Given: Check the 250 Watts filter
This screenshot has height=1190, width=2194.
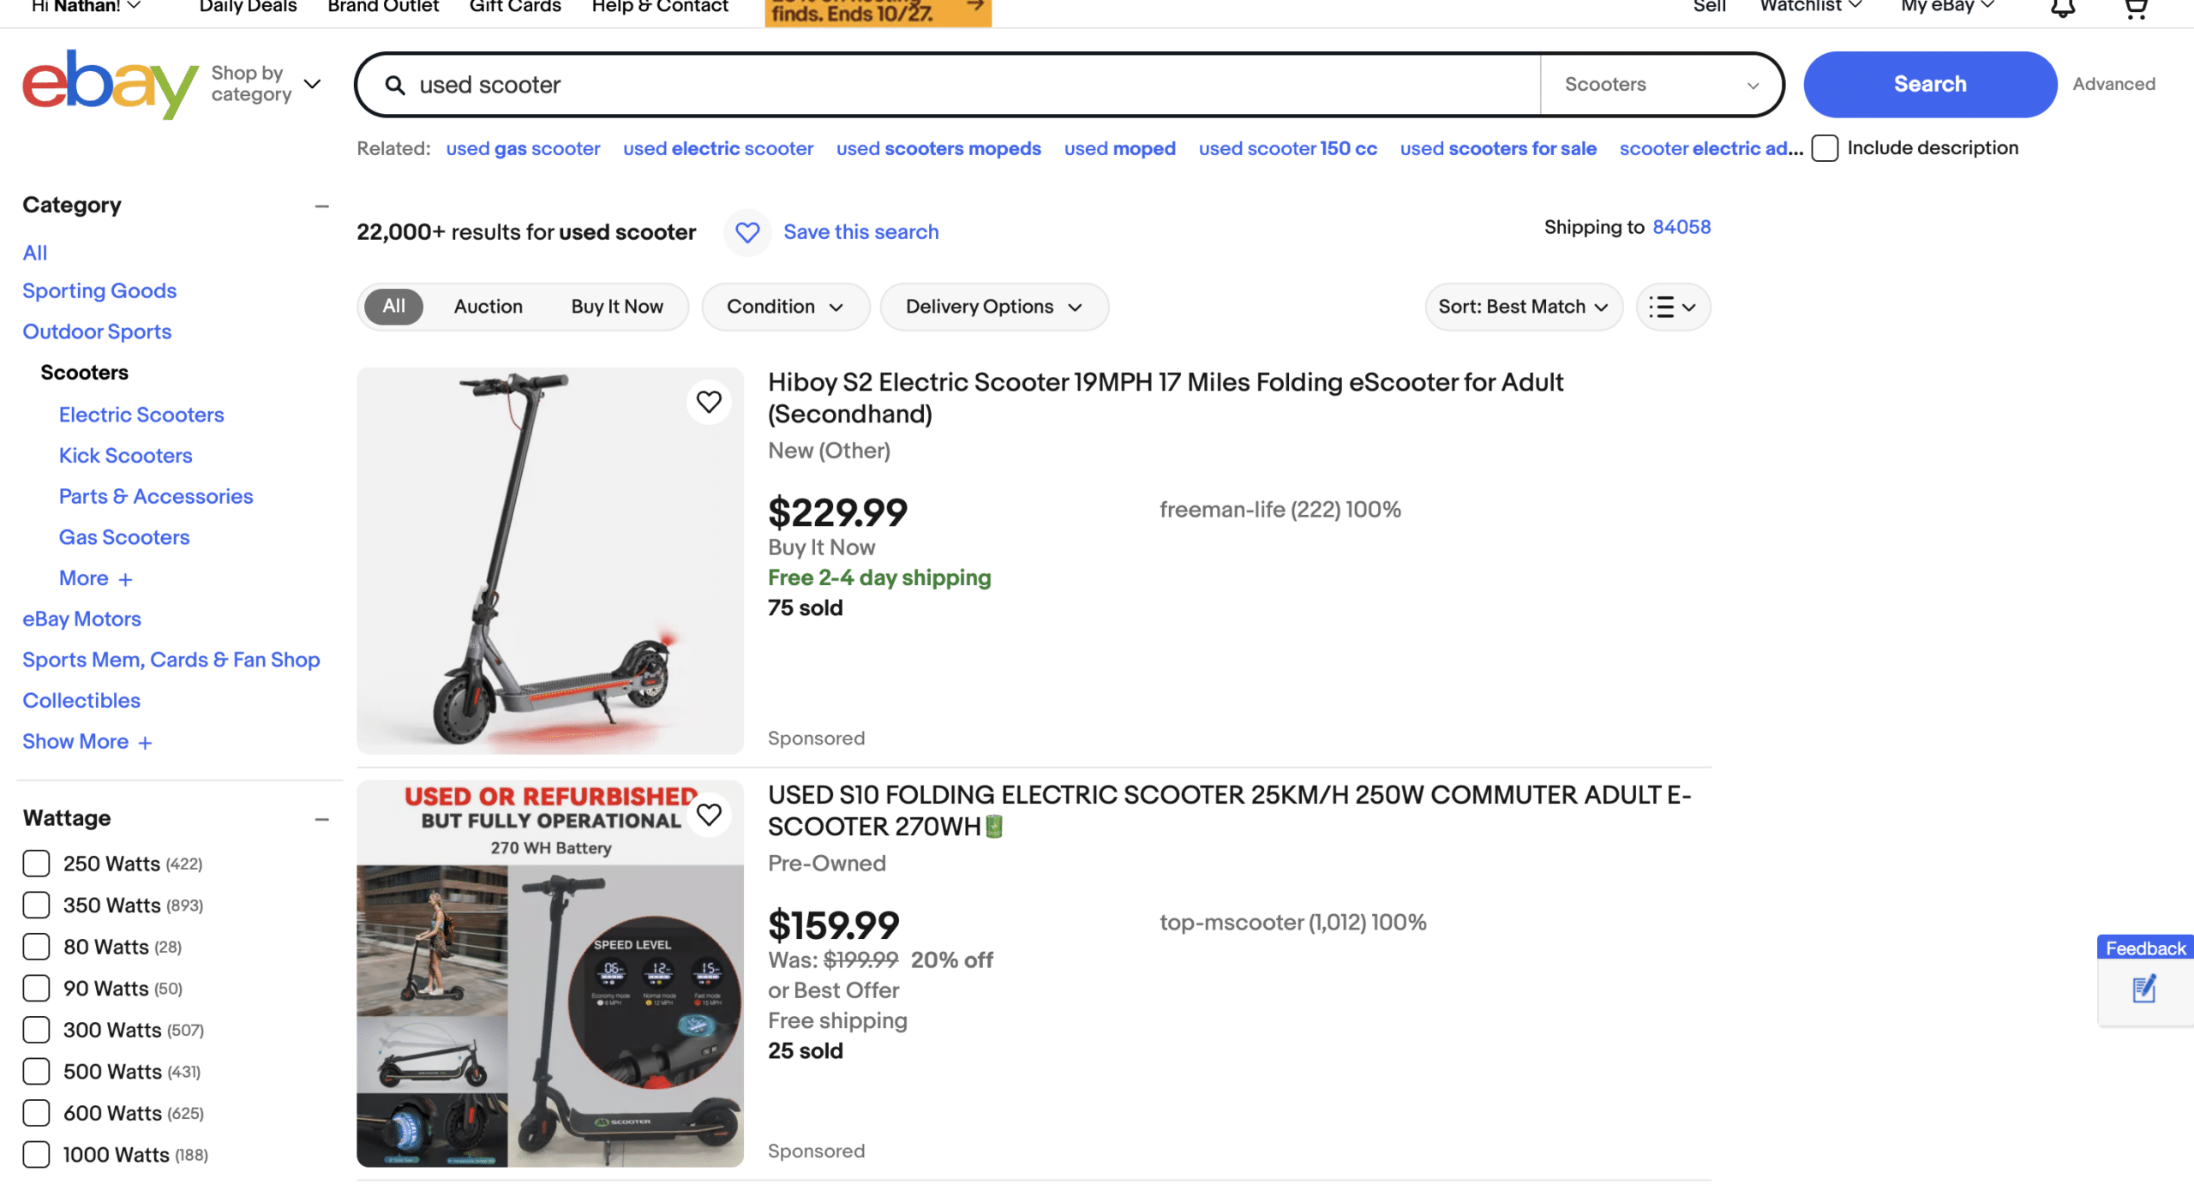Looking at the screenshot, I should pyautogui.click(x=35, y=864).
